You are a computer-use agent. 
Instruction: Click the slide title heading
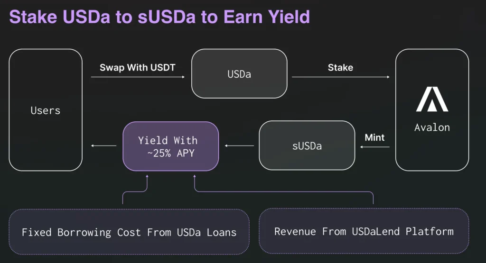click(x=159, y=17)
